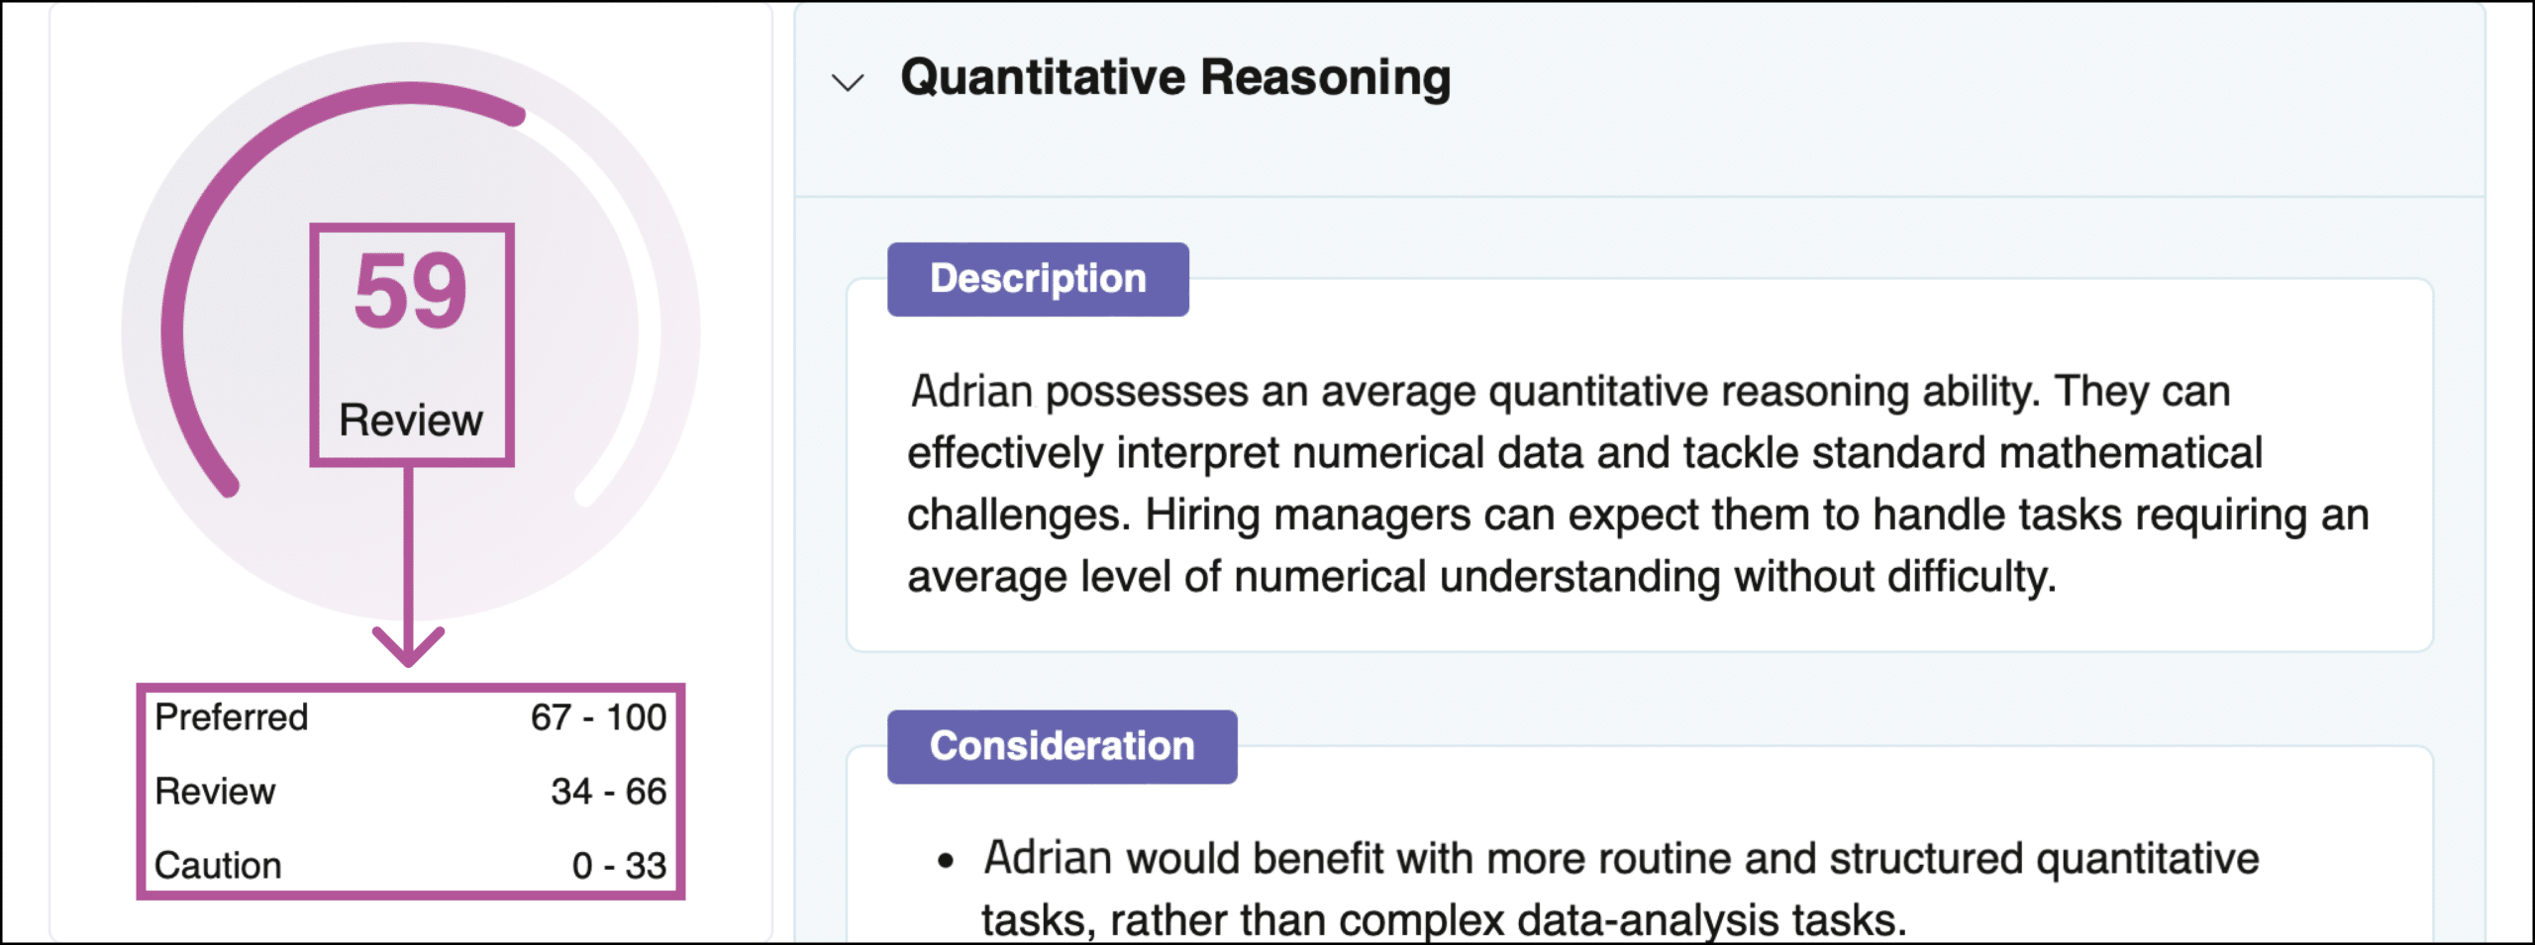Click the Quantitative Reasoning heading
2535x945 pixels.
click(x=1174, y=77)
